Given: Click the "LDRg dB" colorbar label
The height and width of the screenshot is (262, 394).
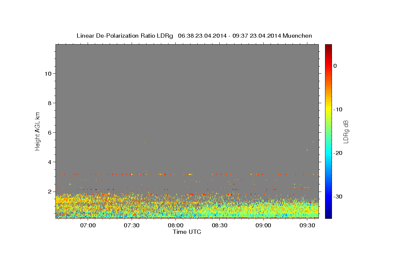Looking at the screenshot, I should pyautogui.click(x=346, y=132).
